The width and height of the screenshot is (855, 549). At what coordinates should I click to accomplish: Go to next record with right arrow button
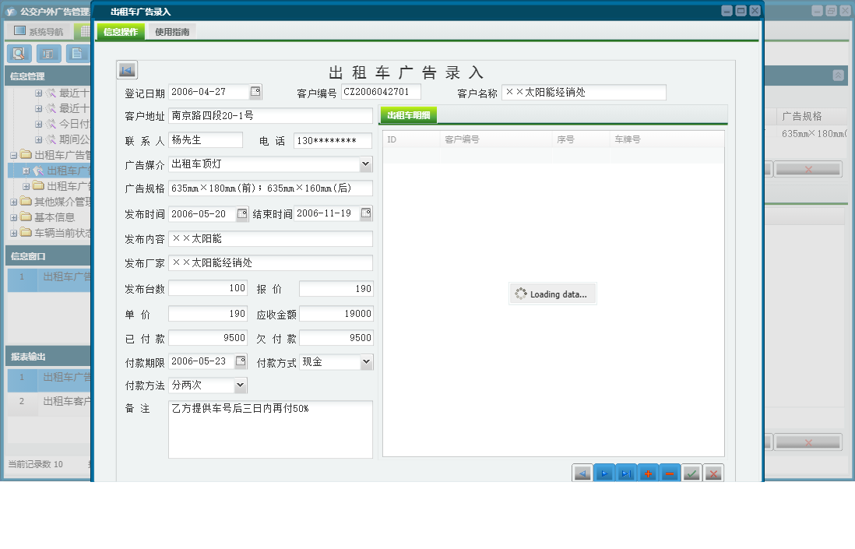tap(604, 473)
